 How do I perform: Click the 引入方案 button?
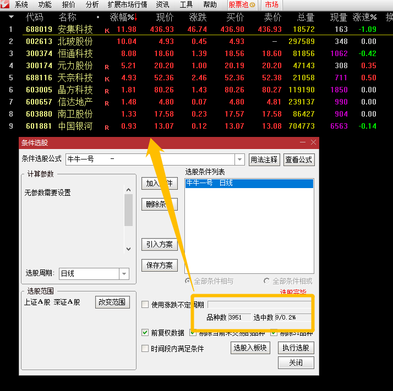[160, 244]
